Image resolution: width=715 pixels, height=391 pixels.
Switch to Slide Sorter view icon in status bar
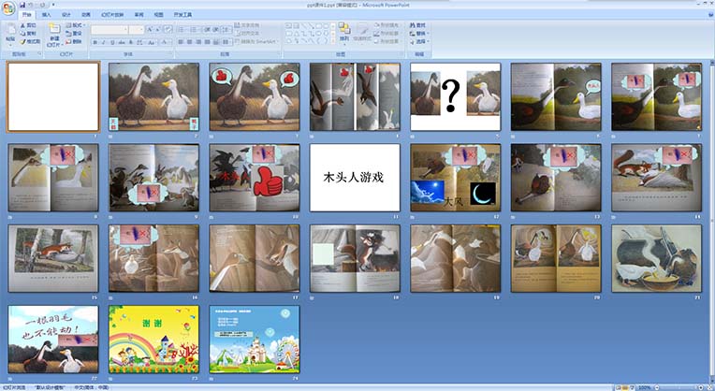tap(625, 387)
